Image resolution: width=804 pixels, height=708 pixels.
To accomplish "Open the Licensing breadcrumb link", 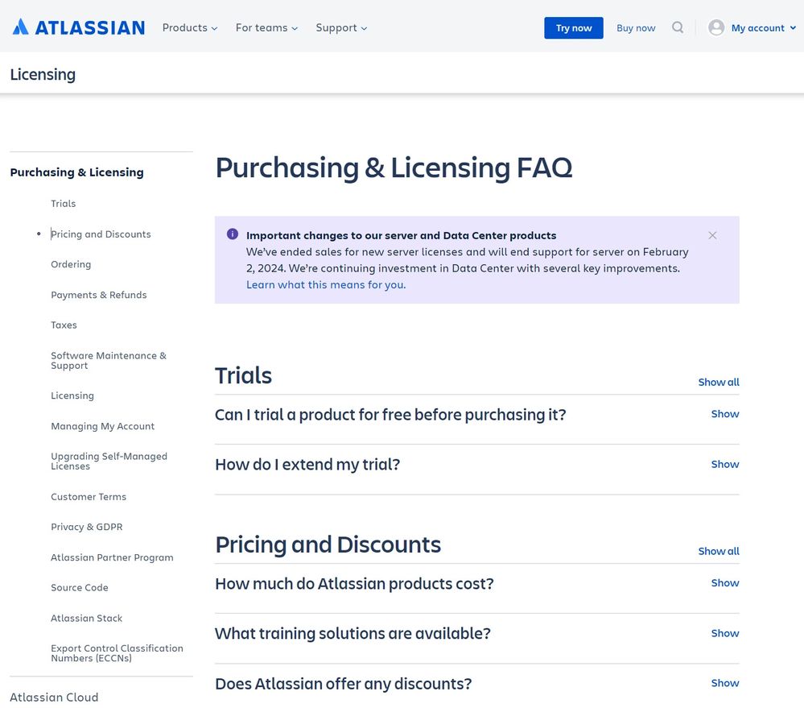I will (42, 74).
